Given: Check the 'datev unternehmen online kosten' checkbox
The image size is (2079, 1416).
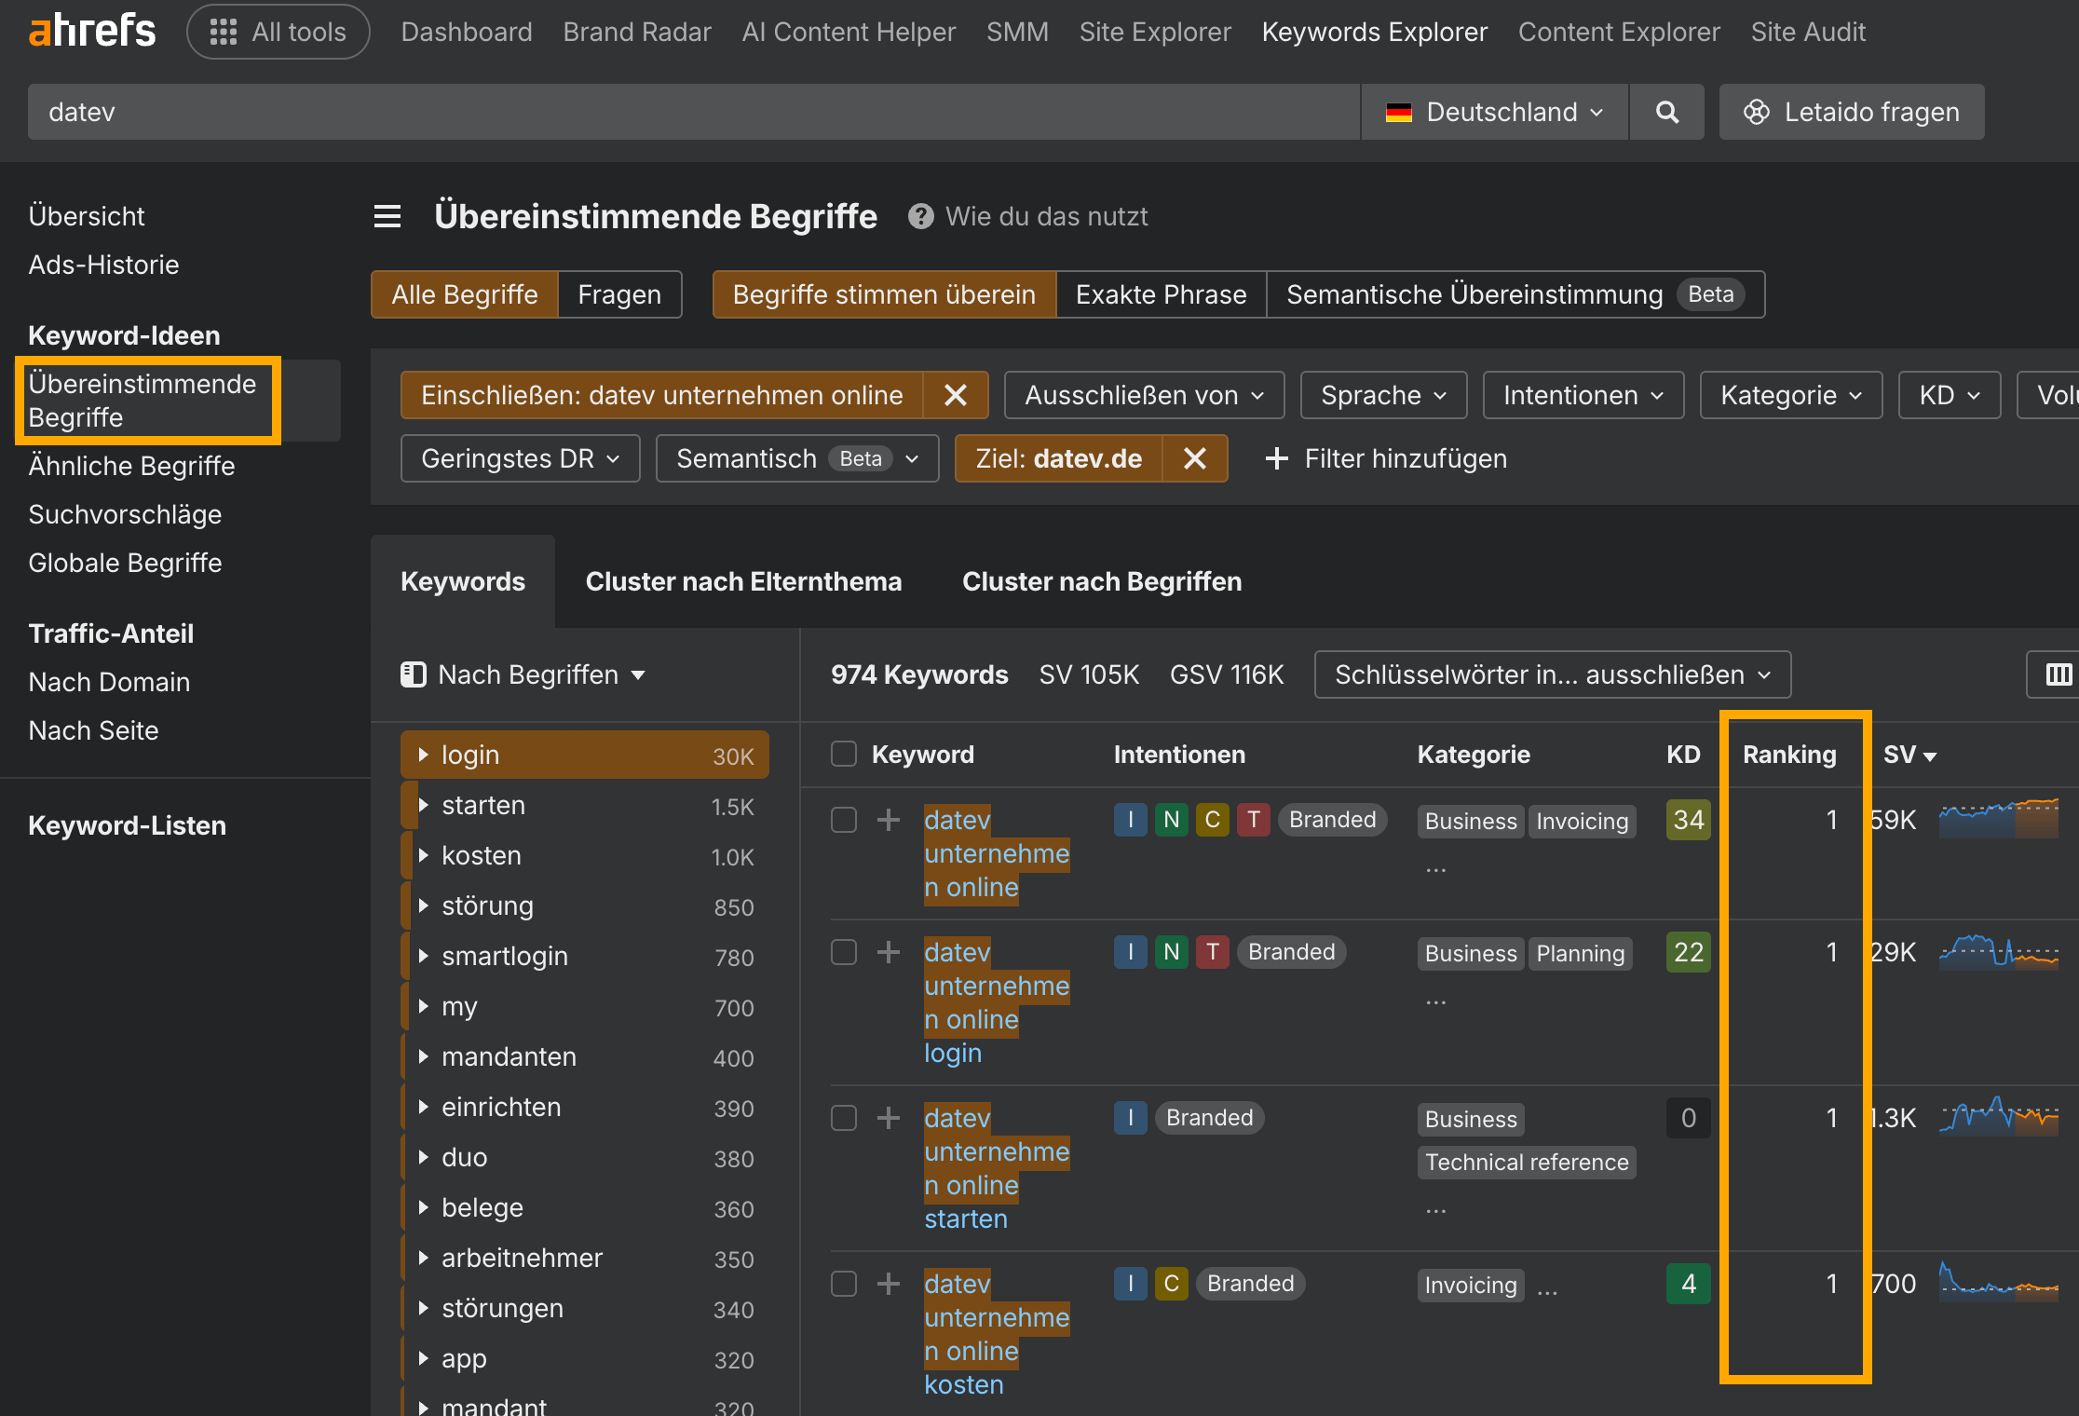Looking at the screenshot, I should click(x=844, y=1284).
